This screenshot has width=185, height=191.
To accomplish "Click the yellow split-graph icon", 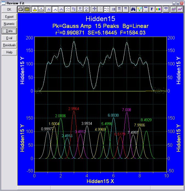I will (35, 9).
